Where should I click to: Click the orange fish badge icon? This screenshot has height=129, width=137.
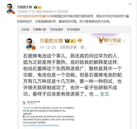click(80, 41)
